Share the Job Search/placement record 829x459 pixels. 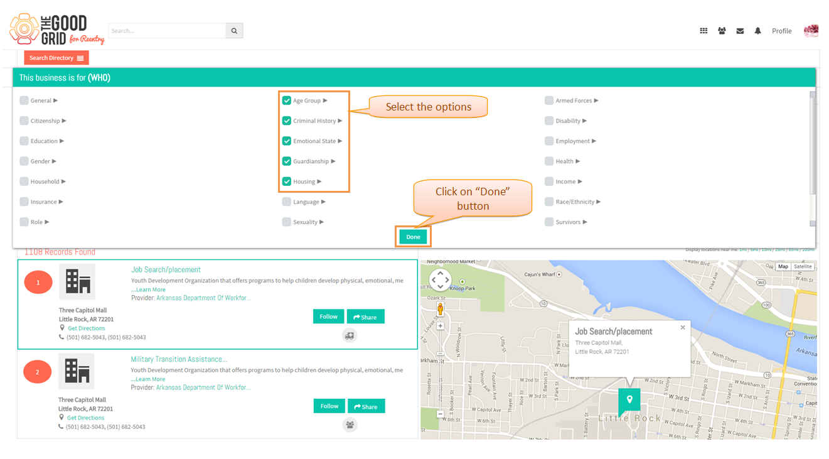tap(365, 317)
